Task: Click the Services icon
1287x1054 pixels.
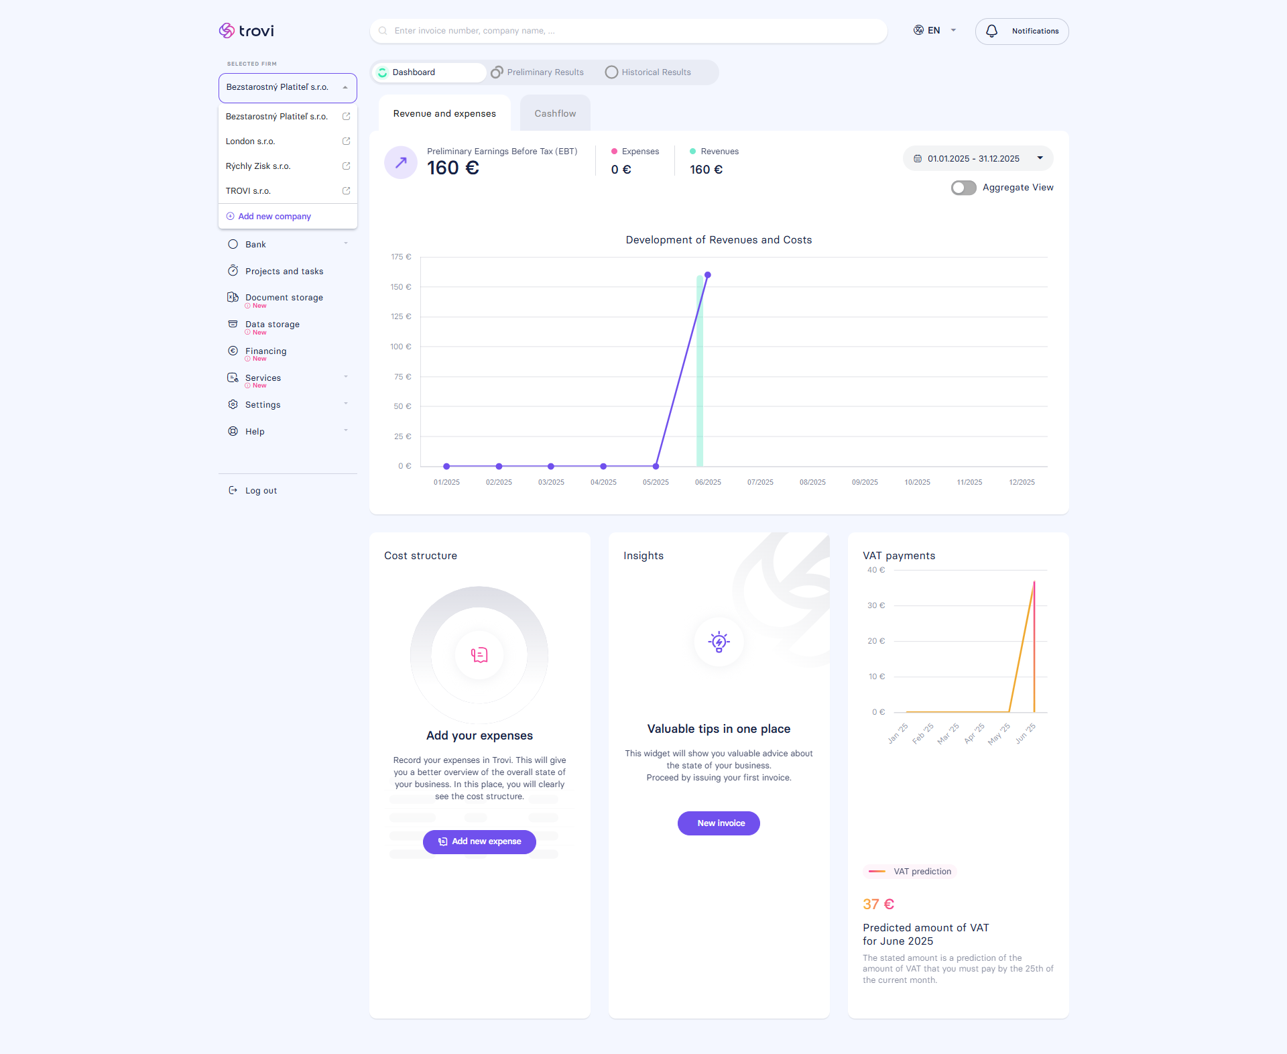Action: 233,377
